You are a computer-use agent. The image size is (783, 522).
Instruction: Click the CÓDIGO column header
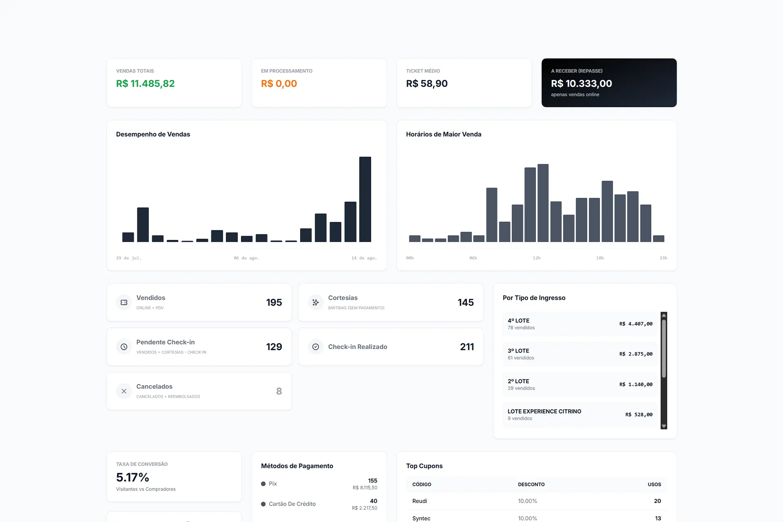[x=422, y=484]
